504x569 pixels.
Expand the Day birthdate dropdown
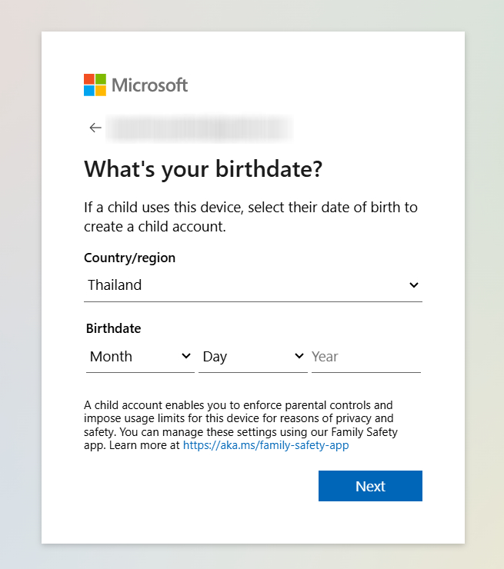252,357
